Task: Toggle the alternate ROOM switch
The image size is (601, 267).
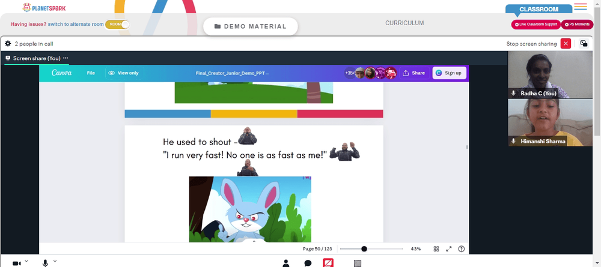Action: tap(117, 24)
